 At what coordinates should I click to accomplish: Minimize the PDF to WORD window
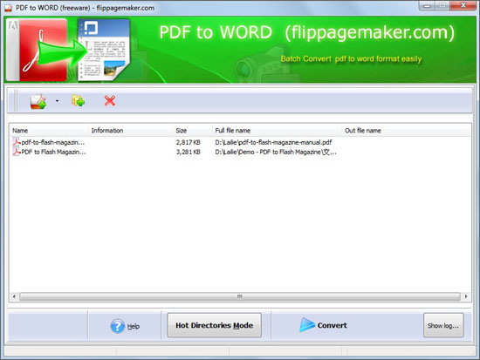click(427, 6)
